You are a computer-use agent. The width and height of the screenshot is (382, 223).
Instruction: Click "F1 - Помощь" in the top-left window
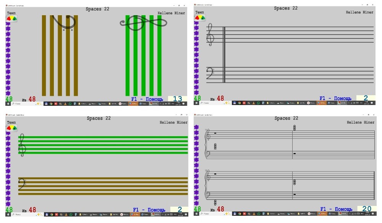[147, 99]
